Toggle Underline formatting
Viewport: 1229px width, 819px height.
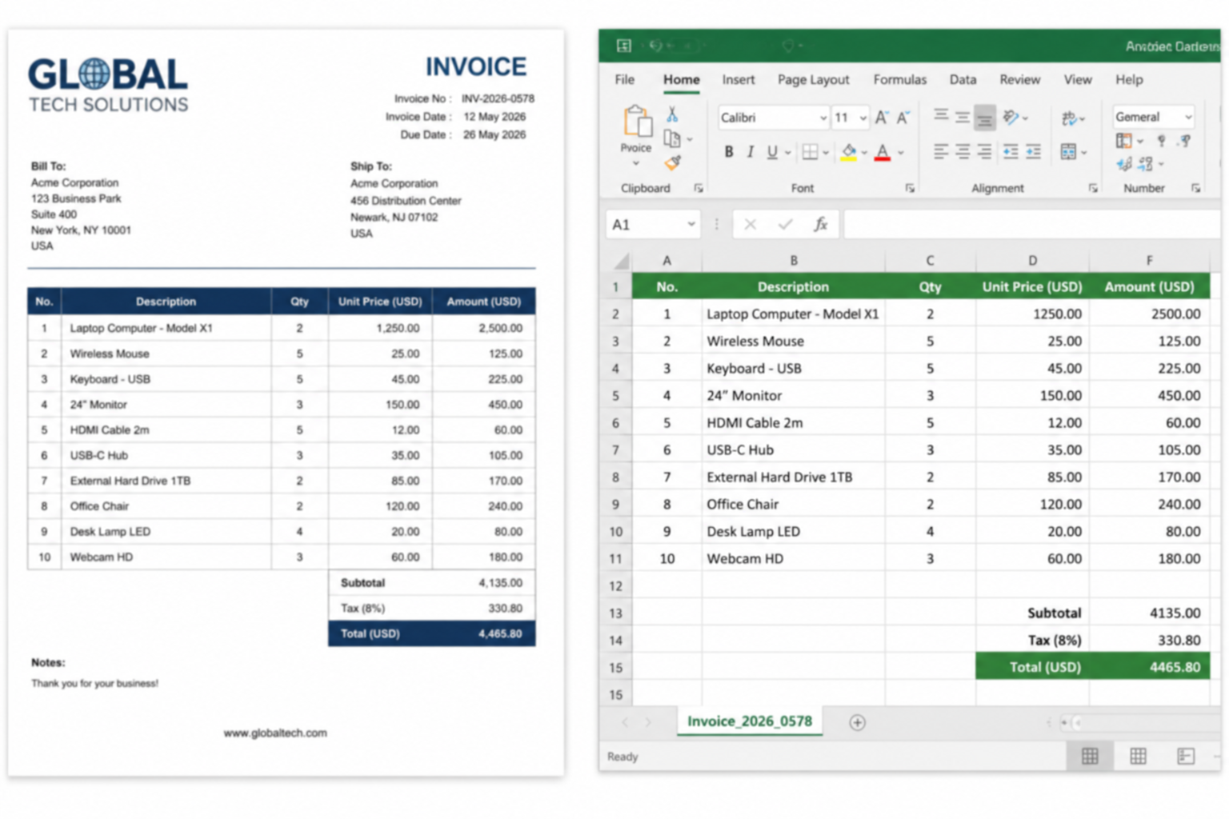tap(771, 152)
